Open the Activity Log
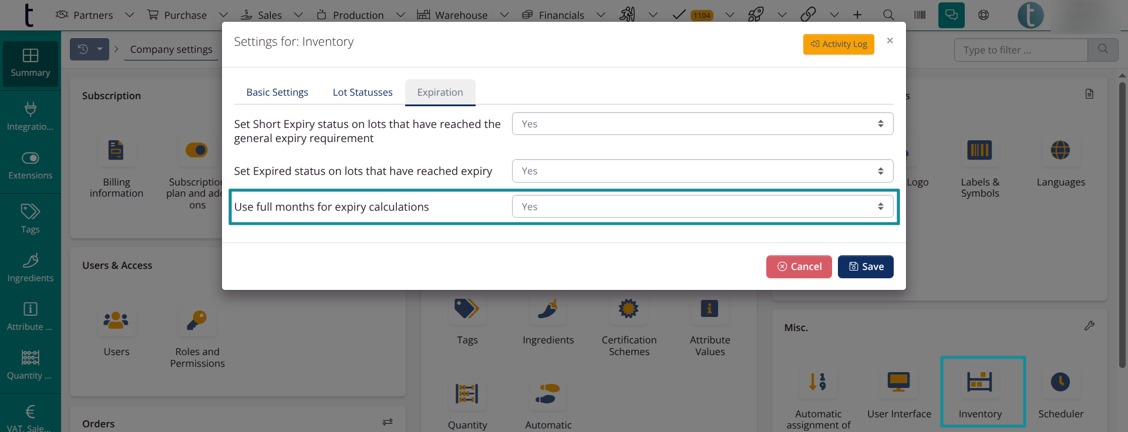The image size is (1128, 432). [839, 44]
